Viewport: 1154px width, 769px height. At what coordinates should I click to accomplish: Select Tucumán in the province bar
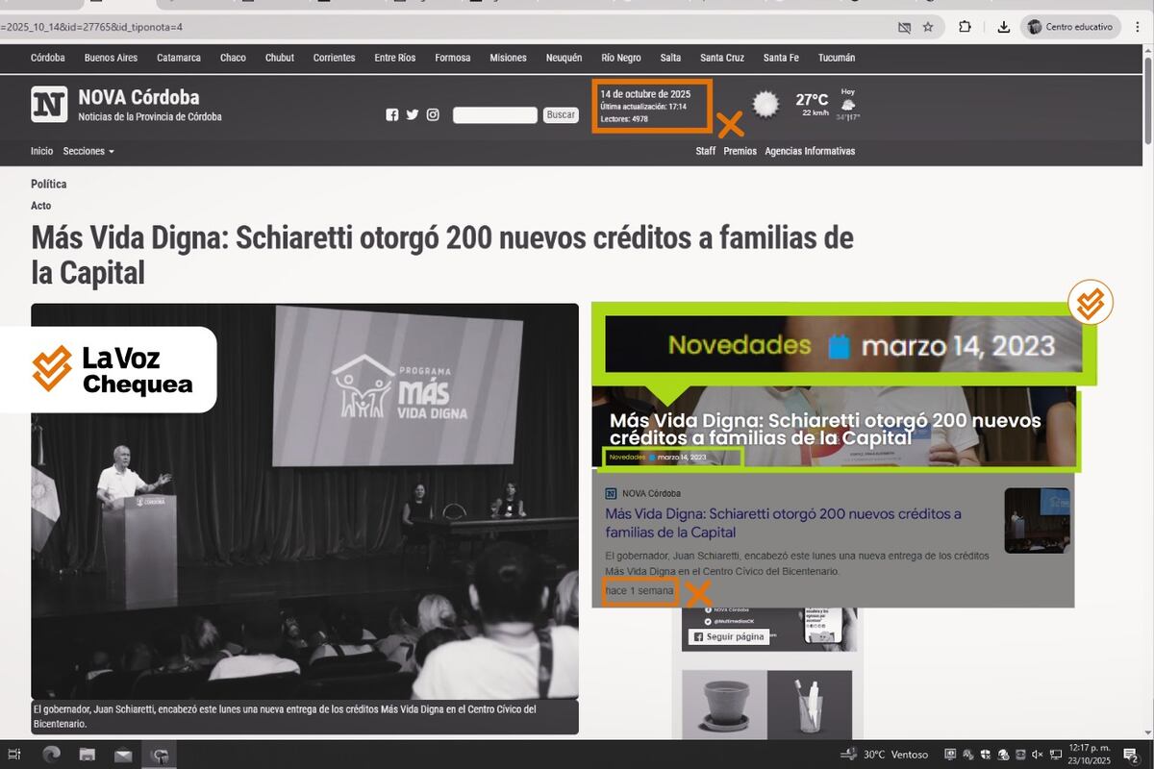pos(837,58)
